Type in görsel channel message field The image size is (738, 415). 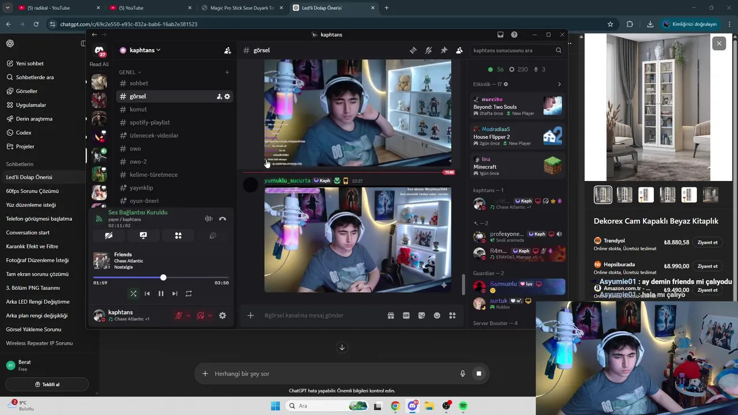[323, 315]
